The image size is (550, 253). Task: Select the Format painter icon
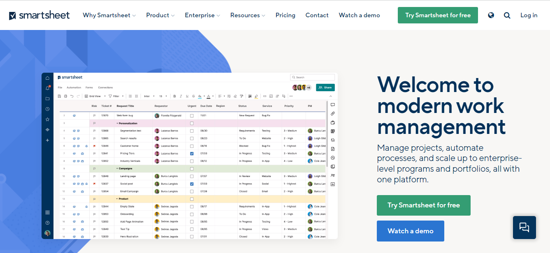click(241, 96)
